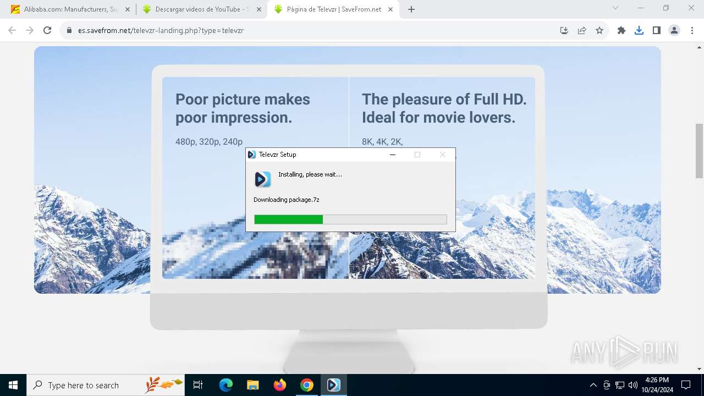Click the 'Poor picture makes poor impression' heading
Viewport: 704px width, 396px height.
click(x=243, y=108)
